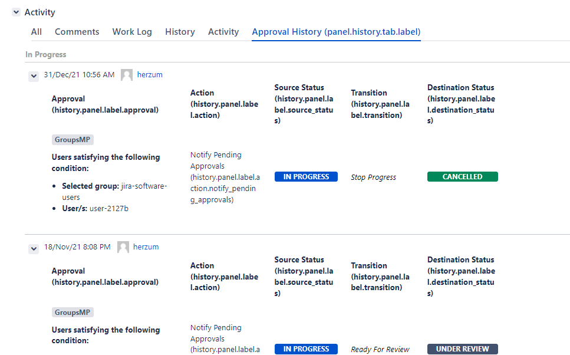Click the first IN PROGRESS status badge
The height and width of the screenshot is (355, 570).
306,177
